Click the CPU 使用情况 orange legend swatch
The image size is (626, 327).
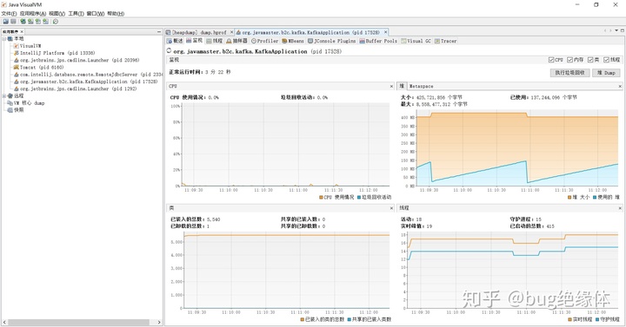(x=321, y=197)
